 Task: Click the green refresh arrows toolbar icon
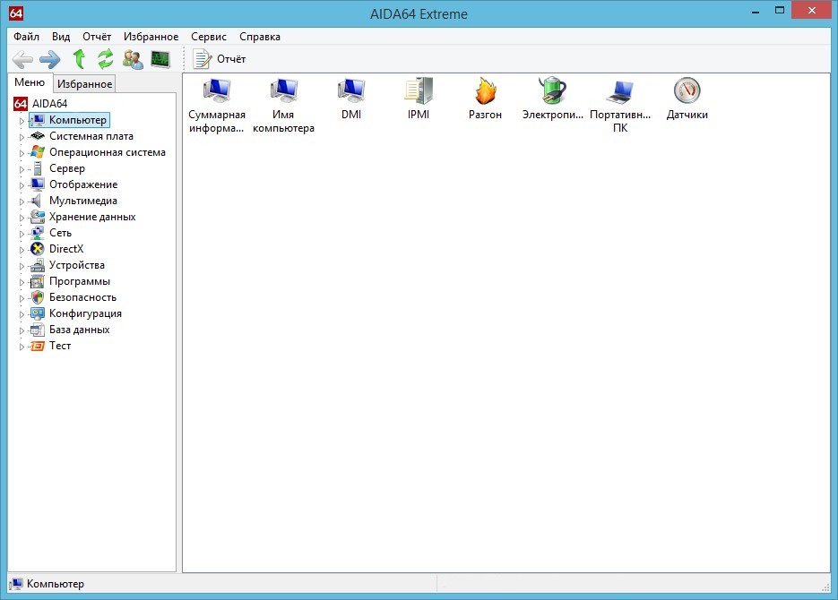pos(106,59)
